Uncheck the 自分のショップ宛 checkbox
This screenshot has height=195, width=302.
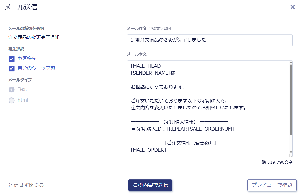11,68
